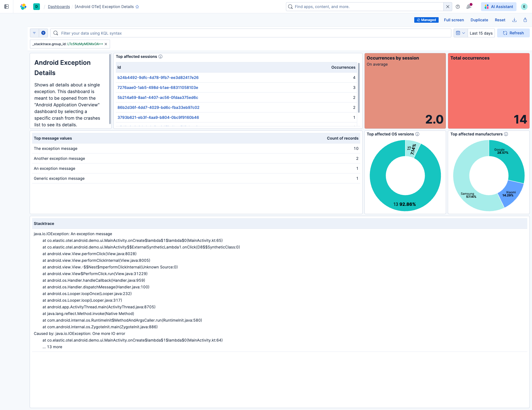Add a new filter with the plus icon
Screen dimensions: 532x410
(43, 33)
